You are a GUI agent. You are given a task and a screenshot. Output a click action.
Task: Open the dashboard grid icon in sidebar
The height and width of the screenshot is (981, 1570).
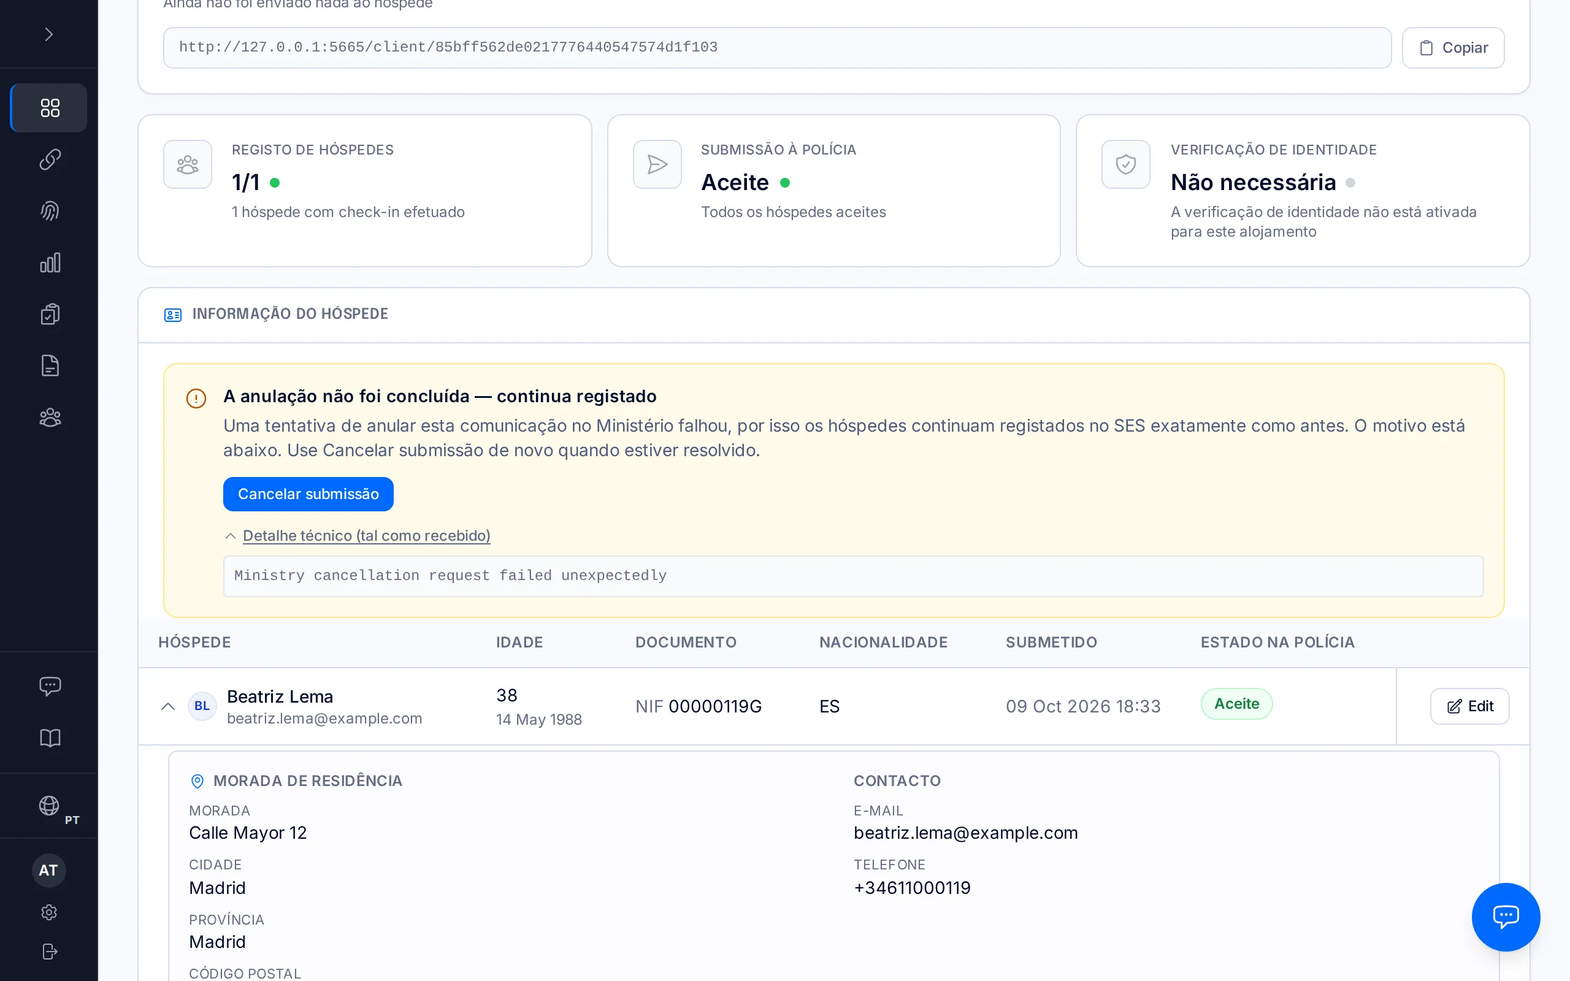49,108
